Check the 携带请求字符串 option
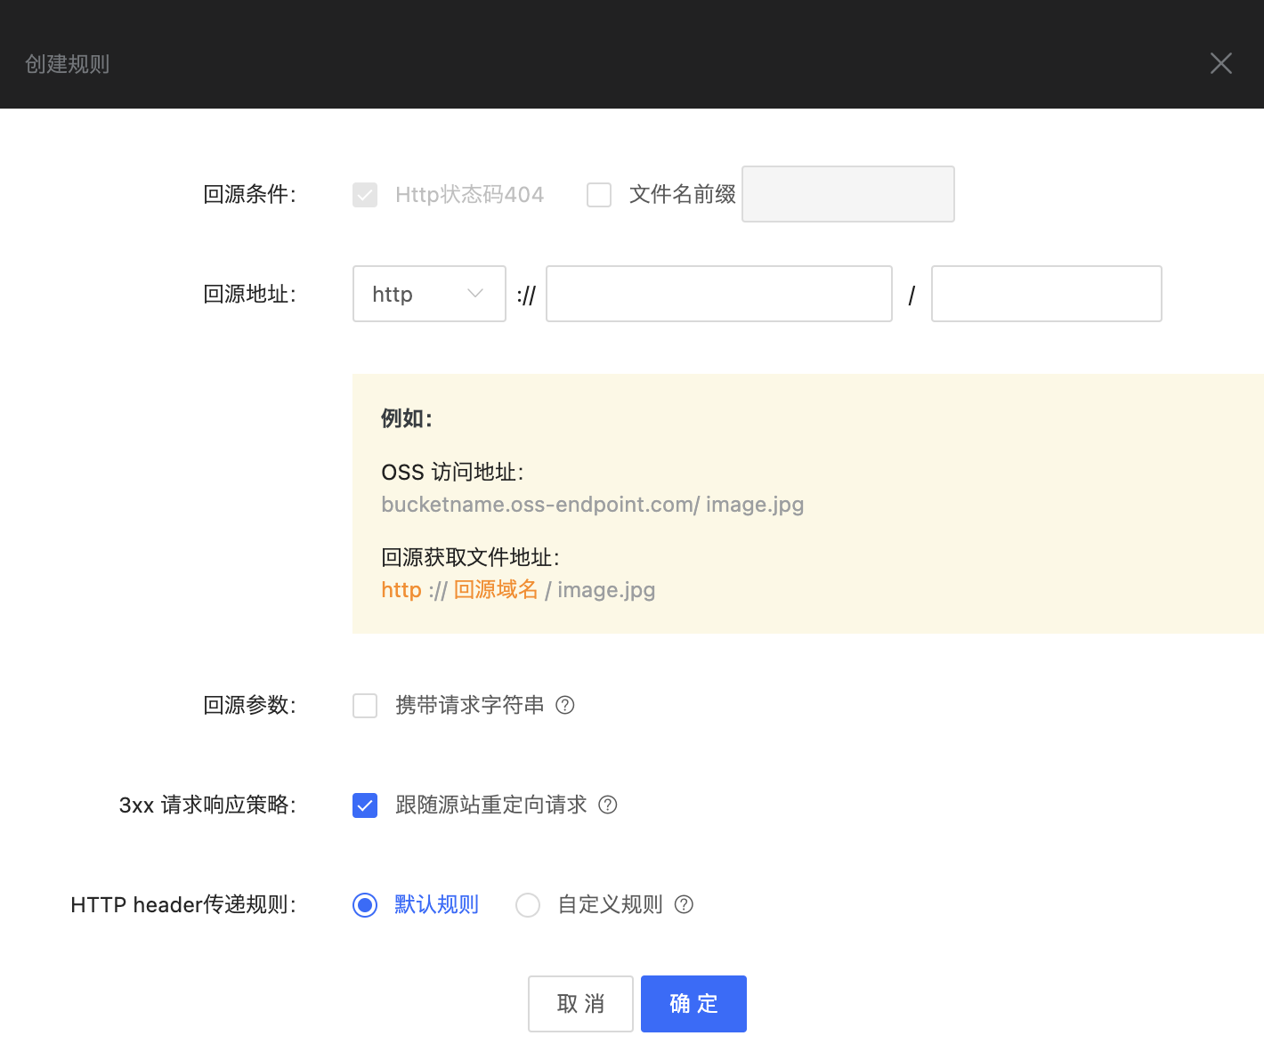1264x1052 pixels. point(365,705)
